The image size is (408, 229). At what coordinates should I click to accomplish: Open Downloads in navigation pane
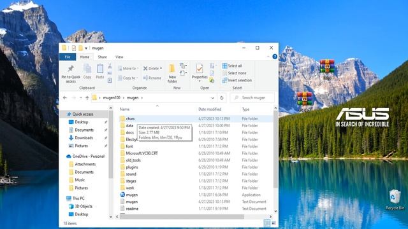(84, 138)
